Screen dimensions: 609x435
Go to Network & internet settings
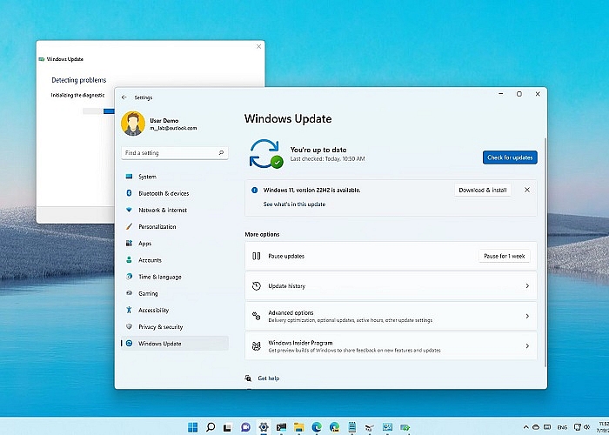pyautogui.click(x=175, y=211)
